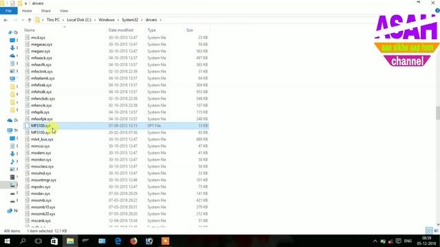Open Customize Quick Access Toolbar dropdown
The width and height of the screenshot is (440, 247).
[26, 3]
